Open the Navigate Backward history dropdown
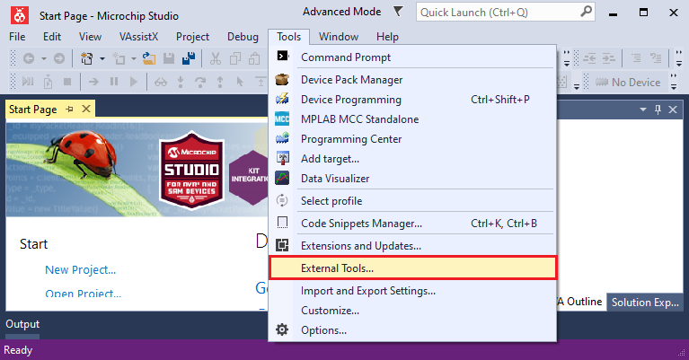This screenshot has width=689, height=360. coord(44,58)
